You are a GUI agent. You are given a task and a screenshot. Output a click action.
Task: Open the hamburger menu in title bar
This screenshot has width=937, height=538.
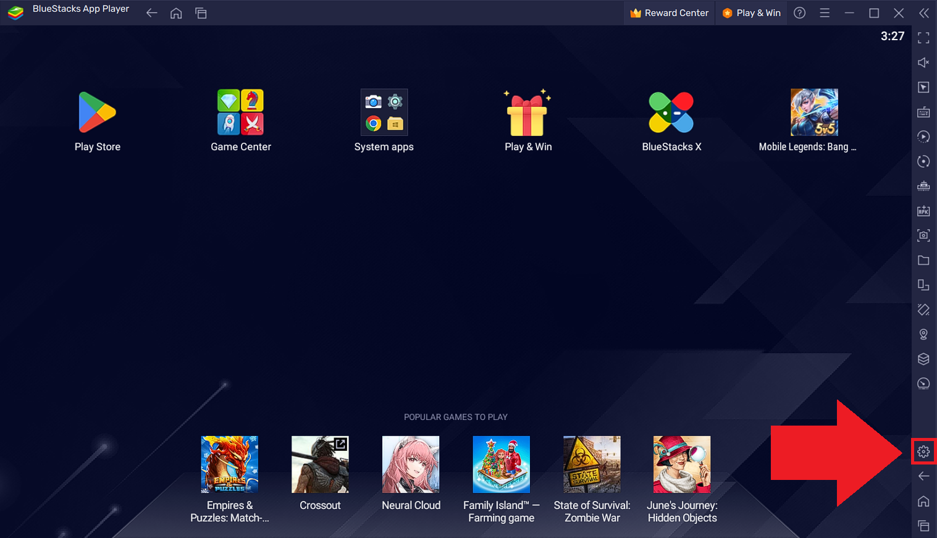coord(825,13)
